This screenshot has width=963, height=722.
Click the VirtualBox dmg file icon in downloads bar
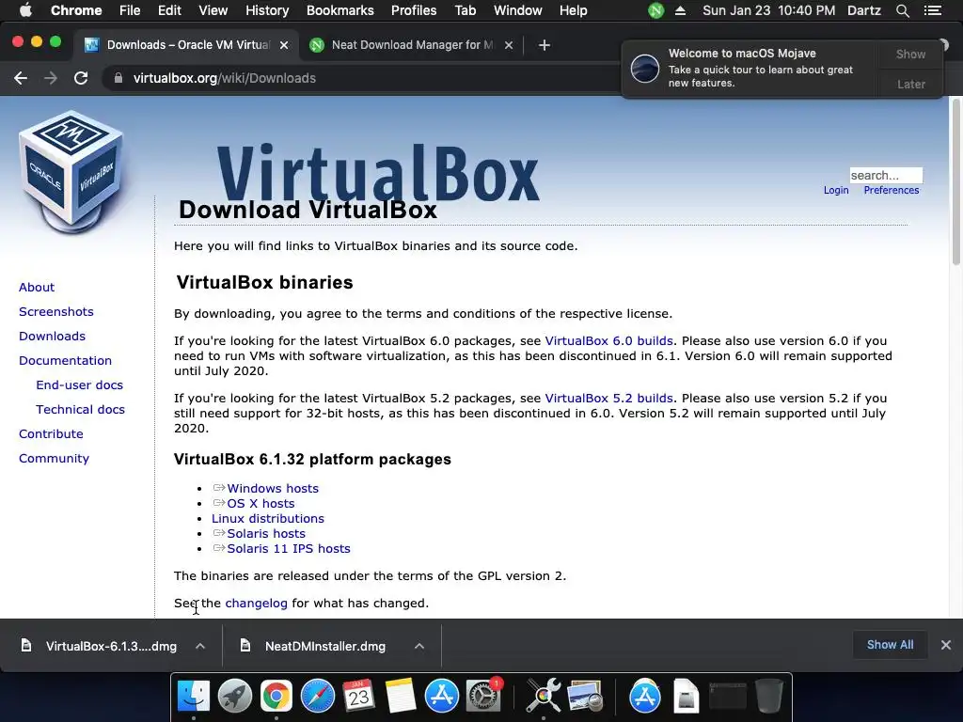[x=26, y=645]
